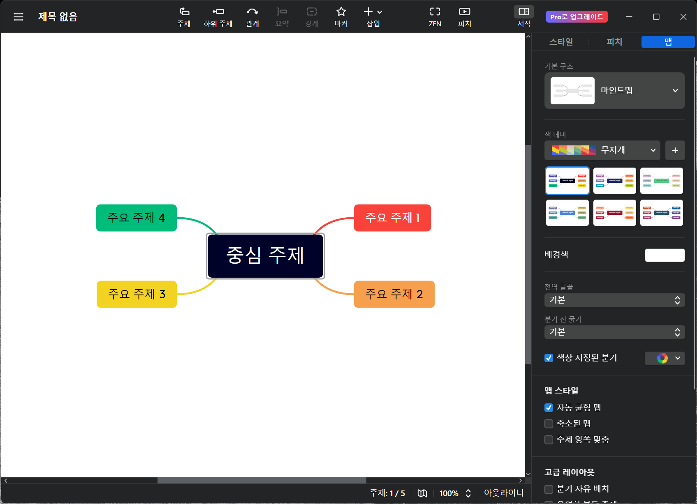Select the dark navy theme thumbnail, top row
697x504 pixels.
tap(615, 181)
